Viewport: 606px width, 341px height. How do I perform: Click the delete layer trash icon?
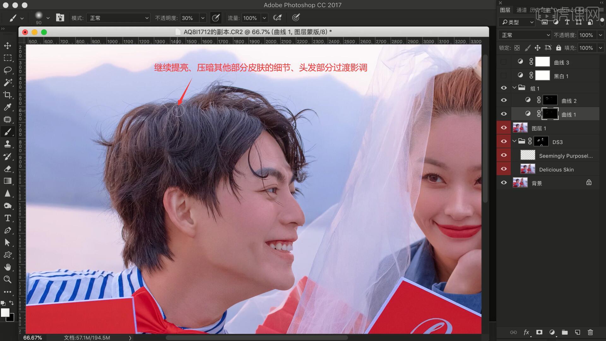[590, 332]
